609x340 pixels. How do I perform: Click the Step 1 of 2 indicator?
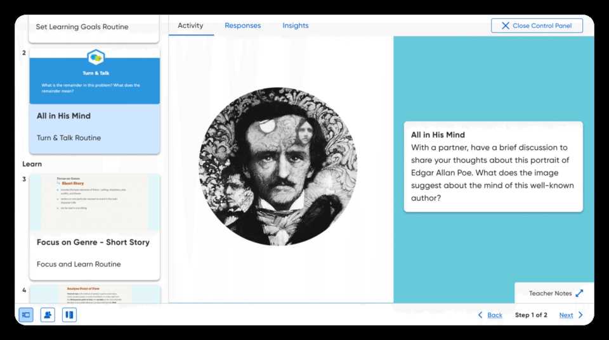pos(531,315)
